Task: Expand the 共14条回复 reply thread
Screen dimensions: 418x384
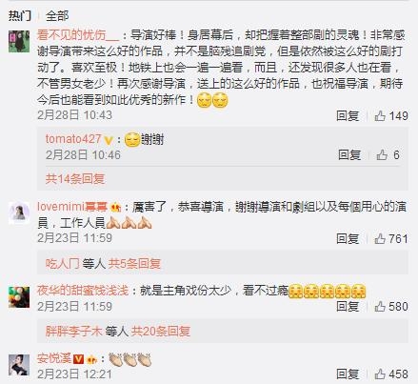Action: pyautogui.click(x=75, y=179)
